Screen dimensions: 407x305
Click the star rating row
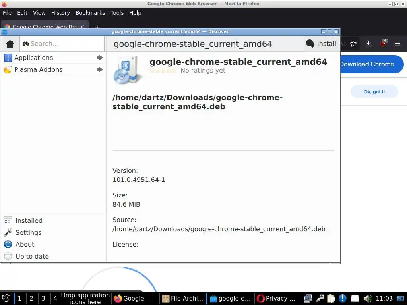click(163, 71)
